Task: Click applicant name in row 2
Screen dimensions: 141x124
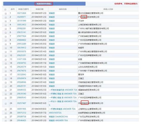Action: tap(89, 17)
